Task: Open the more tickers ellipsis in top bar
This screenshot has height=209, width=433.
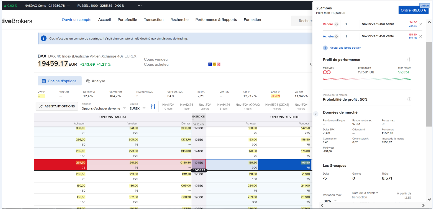Action: click(x=140, y=6)
